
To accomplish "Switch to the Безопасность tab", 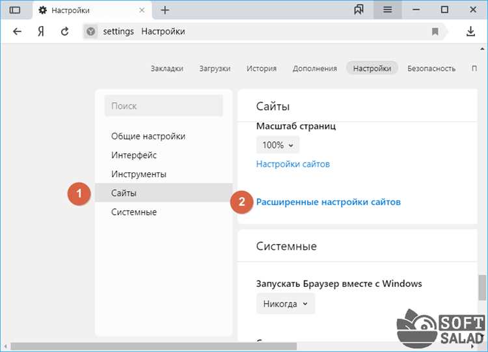I will pyautogui.click(x=431, y=68).
